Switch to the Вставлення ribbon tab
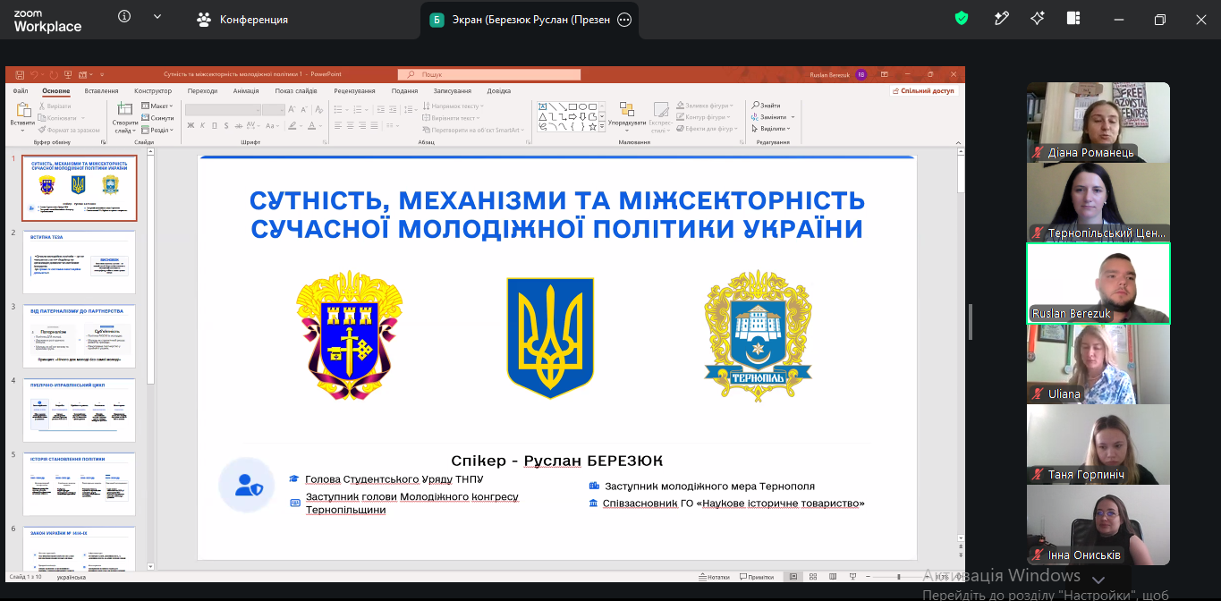 pos(101,91)
